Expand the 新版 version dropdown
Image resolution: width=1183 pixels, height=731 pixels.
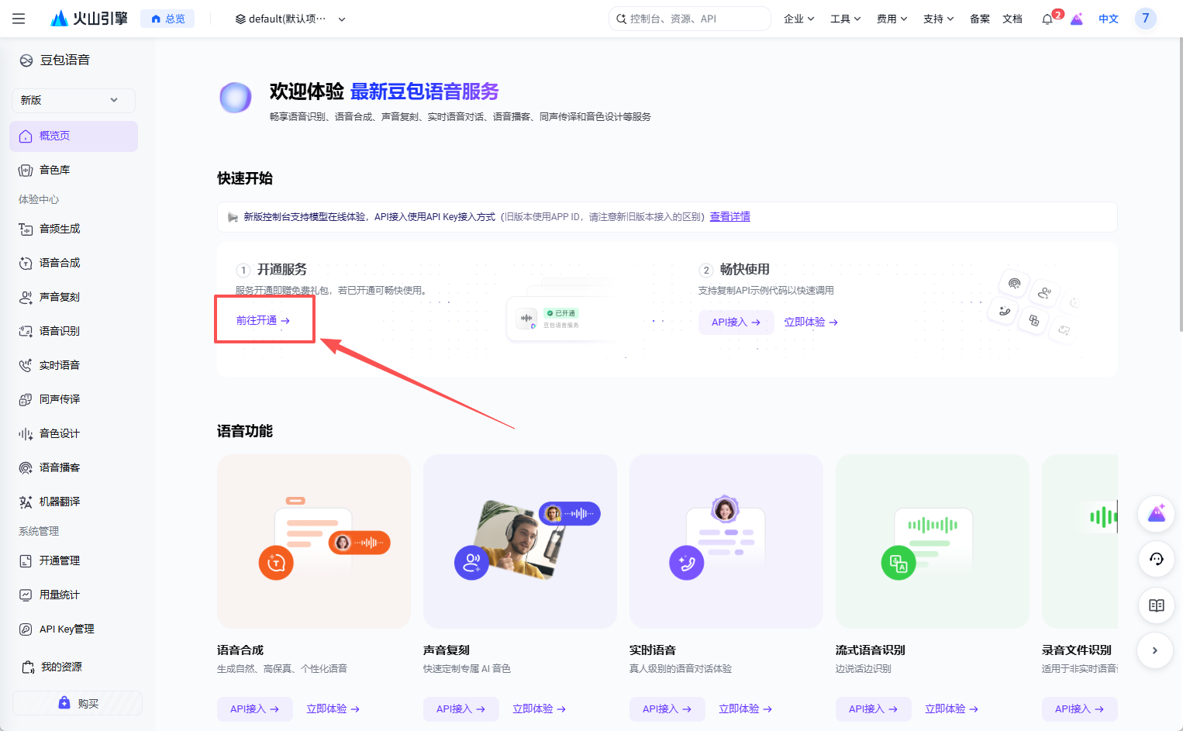tap(74, 100)
